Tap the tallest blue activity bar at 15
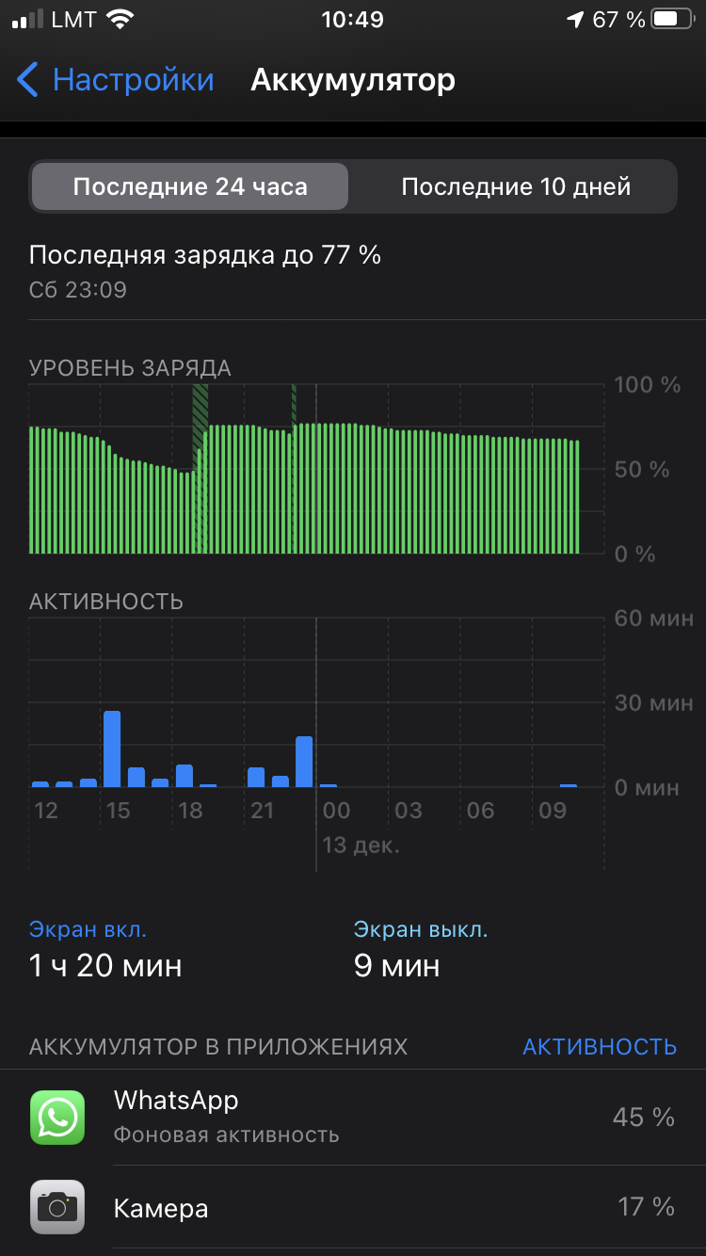706x1256 pixels. [112, 749]
